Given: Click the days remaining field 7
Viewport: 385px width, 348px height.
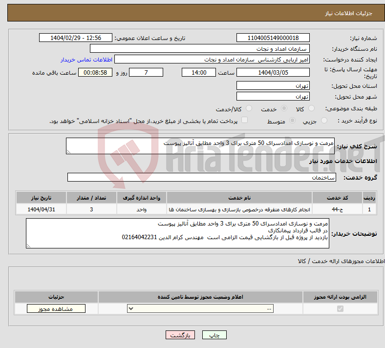Looking at the screenshot, I should point(146,72).
